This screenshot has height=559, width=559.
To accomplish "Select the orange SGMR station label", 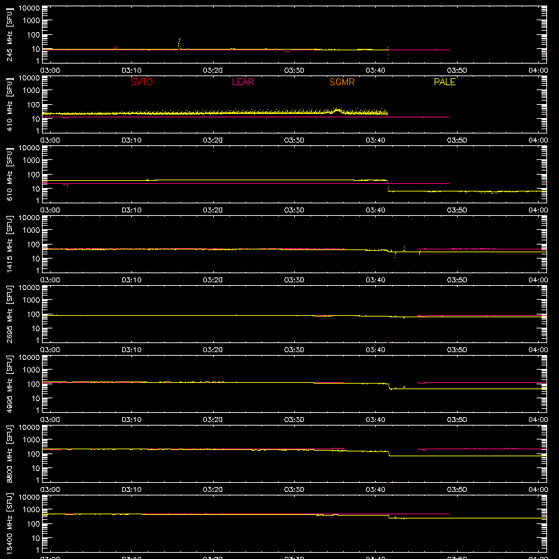I will (x=342, y=82).
